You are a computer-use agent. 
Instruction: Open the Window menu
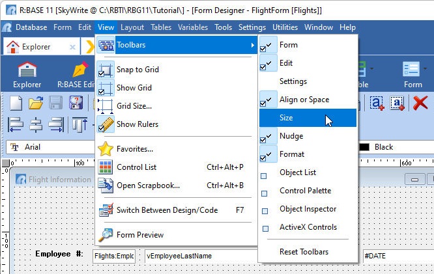[x=319, y=27]
